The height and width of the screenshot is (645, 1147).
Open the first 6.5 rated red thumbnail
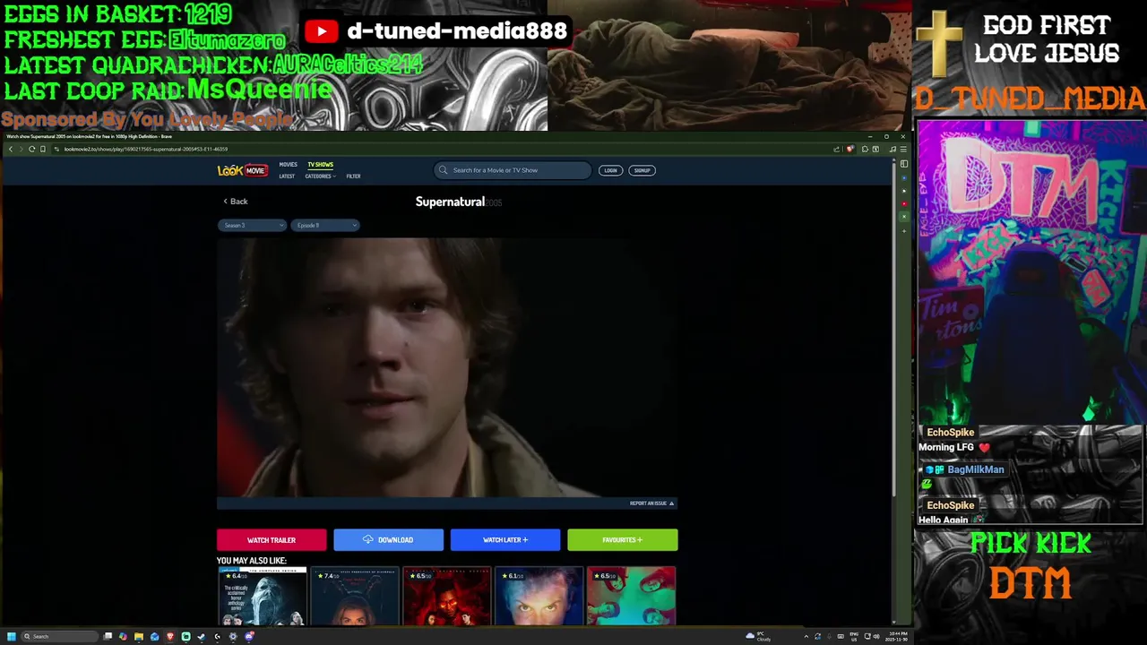[x=447, y=596]
